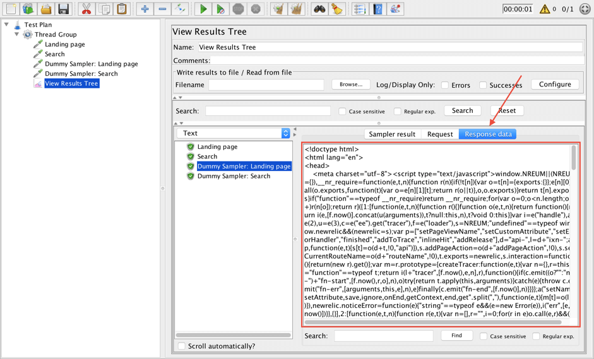This screenshot has height=359, width=594.
Task: Check Regular exp. beside Find button
Action: point(536,336)
